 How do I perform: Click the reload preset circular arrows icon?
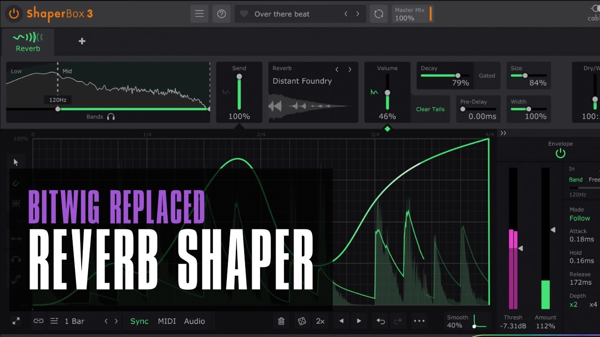pos(379,14)
